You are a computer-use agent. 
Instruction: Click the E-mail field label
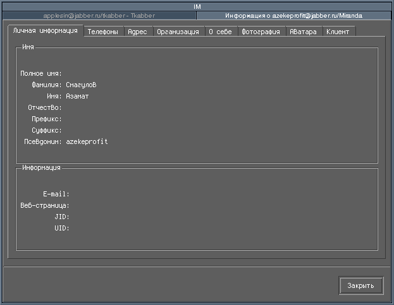coord(56,194)
